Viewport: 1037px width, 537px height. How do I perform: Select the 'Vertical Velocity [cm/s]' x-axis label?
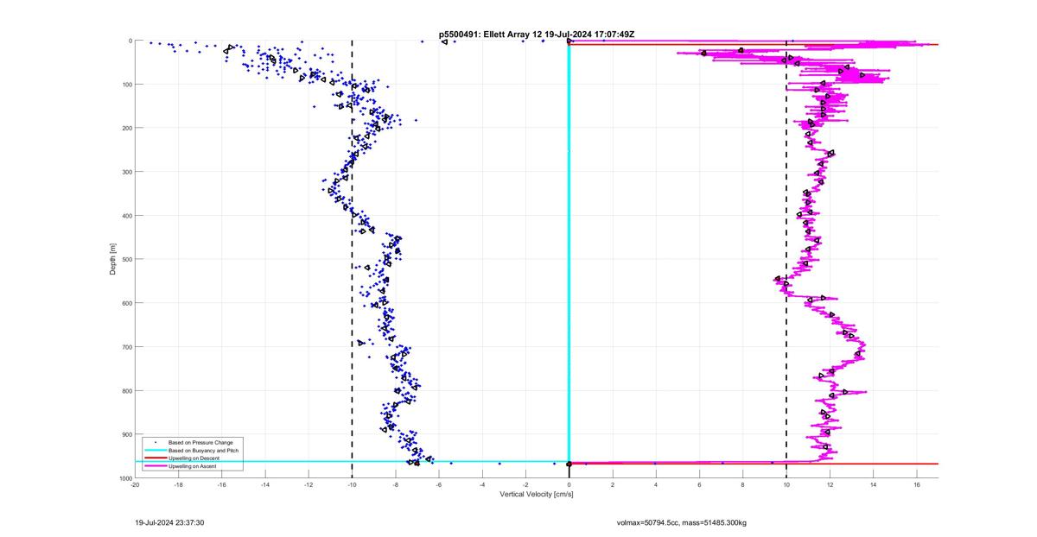click(537, 495)
